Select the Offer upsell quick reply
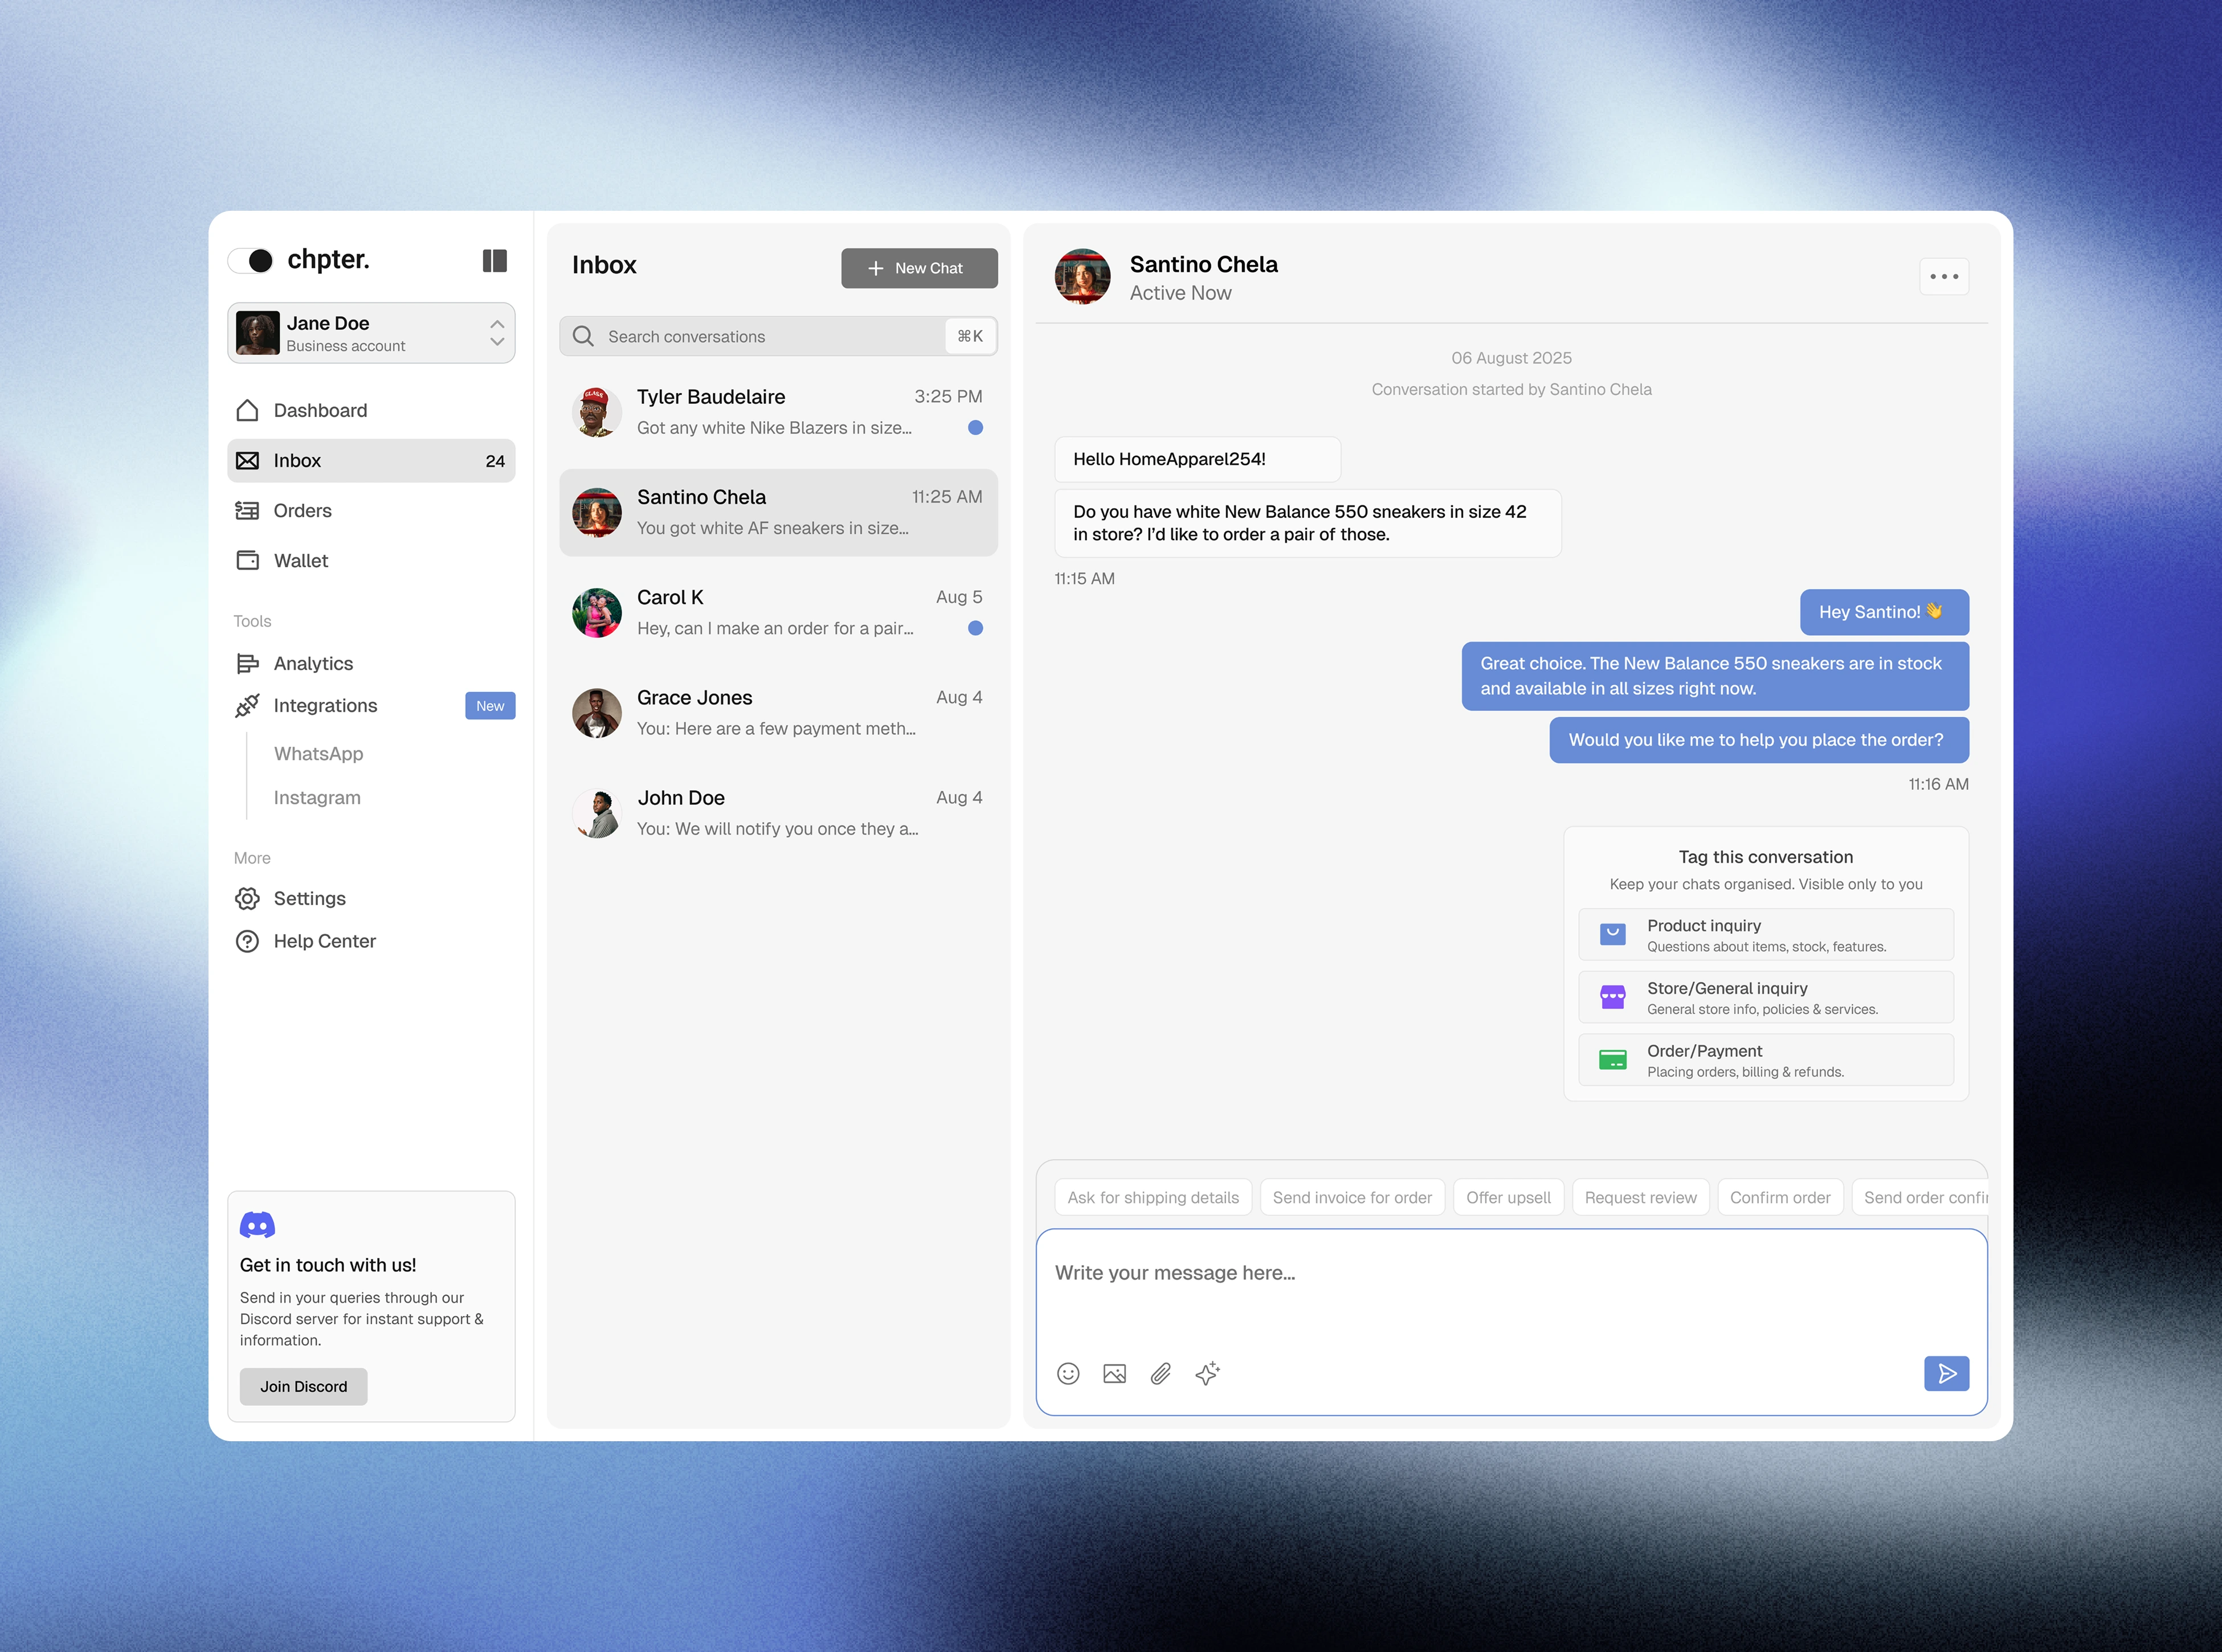 (1507, 1197)
